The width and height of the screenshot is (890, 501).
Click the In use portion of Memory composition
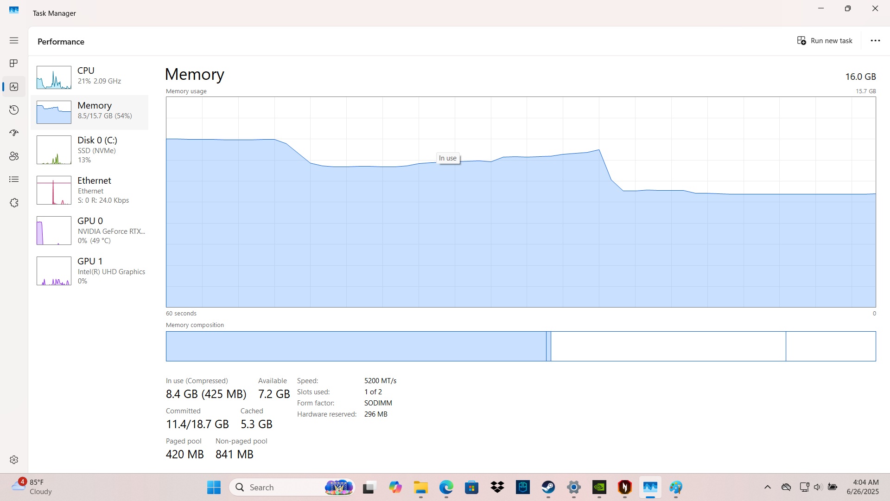pyautogui.click(x=356, y=346)
